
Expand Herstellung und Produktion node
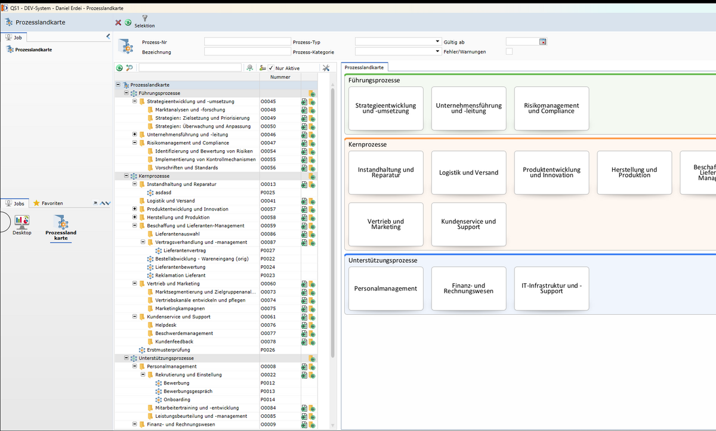pyautogui.click(x=134, y=218)
